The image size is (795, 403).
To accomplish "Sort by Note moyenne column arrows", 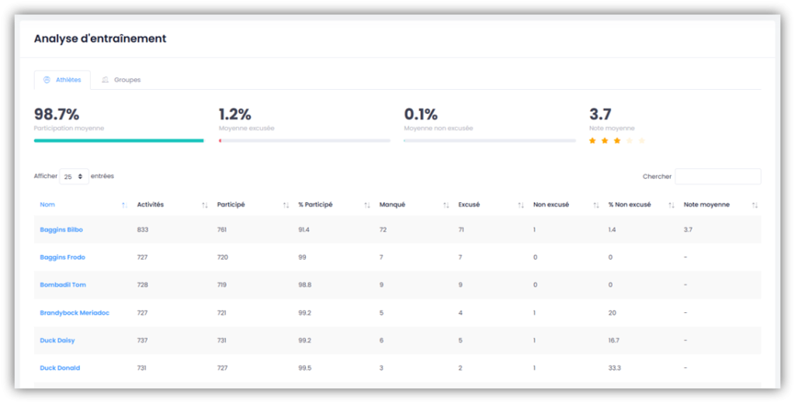I will click(755, 205).
